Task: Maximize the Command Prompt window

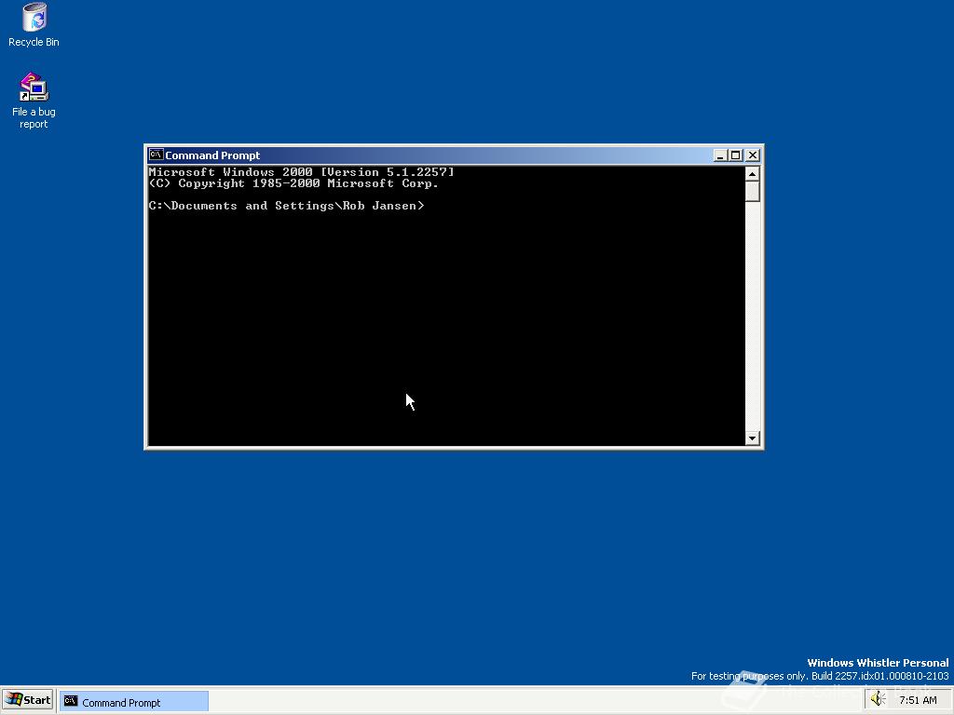Action: (735, 155)
